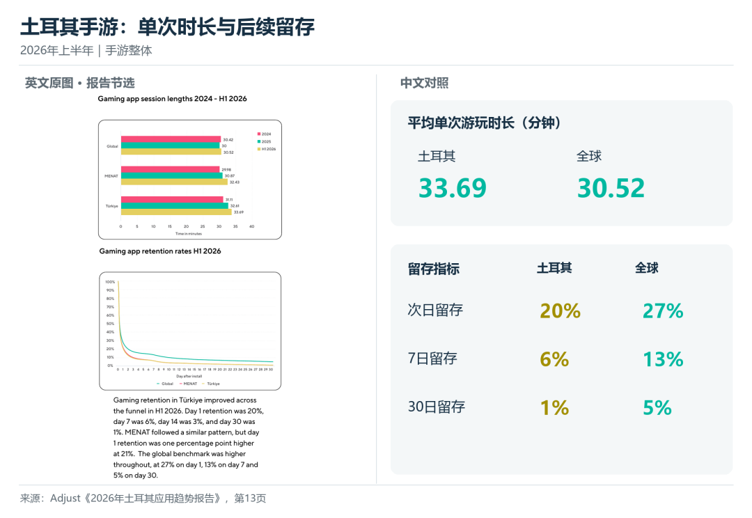The width and height of the screenshot is (752, 518).
Task: Click the MENAT 32.43 bar label
Action: pyautogui.click(x=234, y=182)
